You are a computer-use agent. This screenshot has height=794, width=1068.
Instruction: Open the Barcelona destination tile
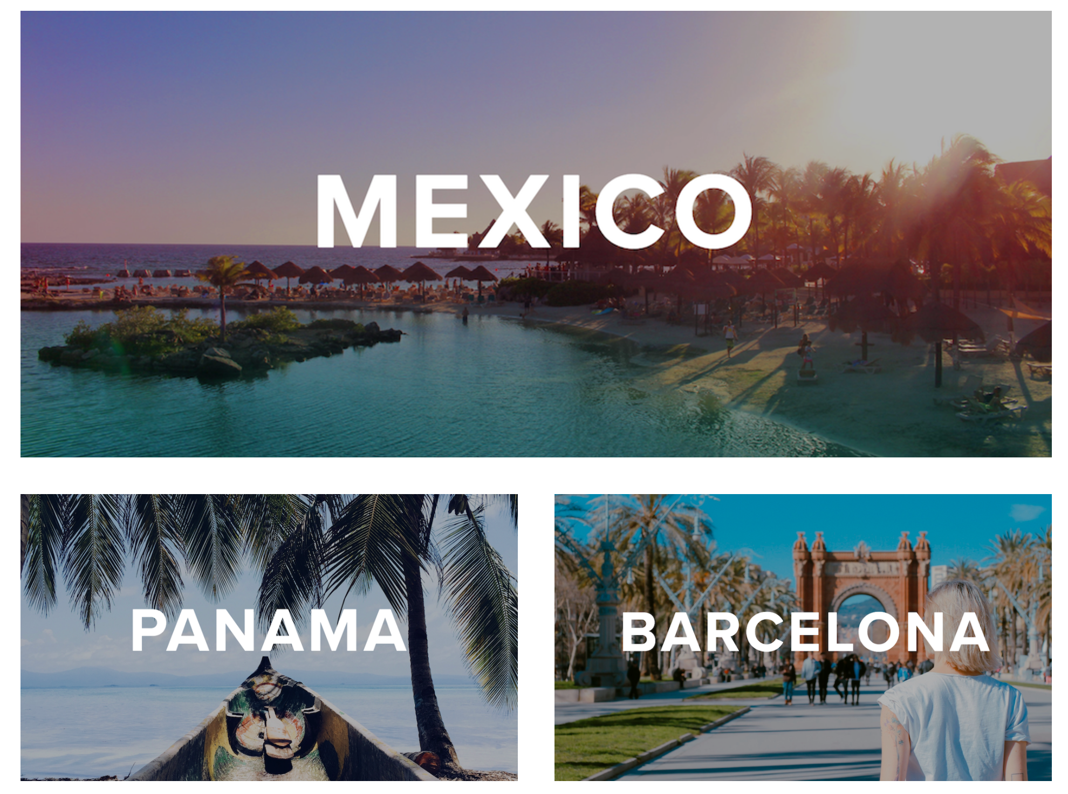803,637
